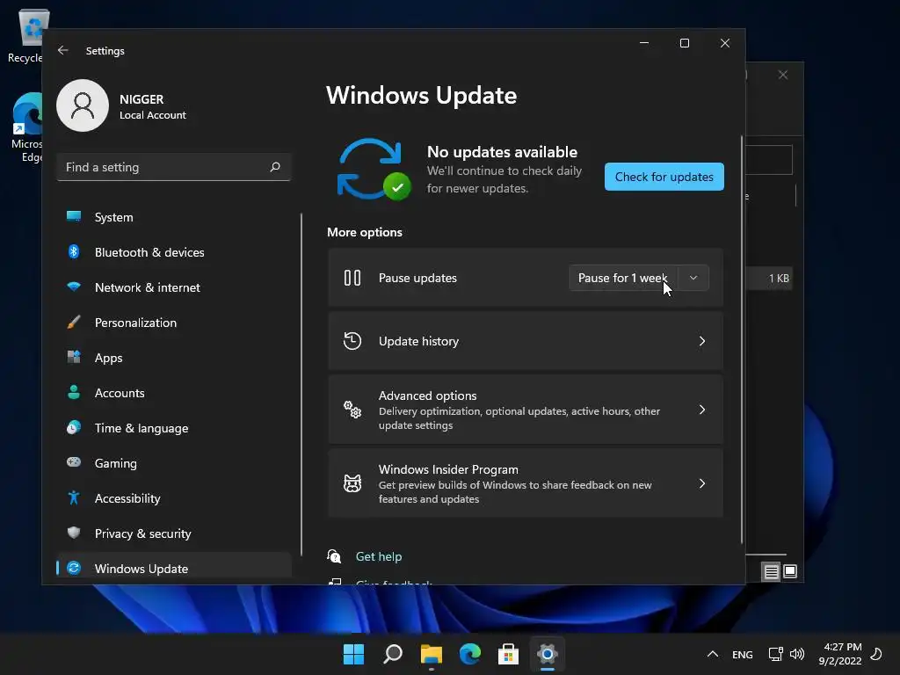This screenshot has width=900, height=675.
Task: Click the network icon in system tray
Action: (775, 654)
